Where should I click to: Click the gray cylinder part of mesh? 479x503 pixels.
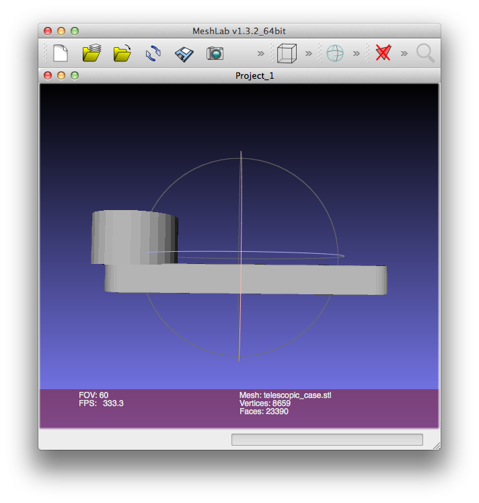pos(135,238)
